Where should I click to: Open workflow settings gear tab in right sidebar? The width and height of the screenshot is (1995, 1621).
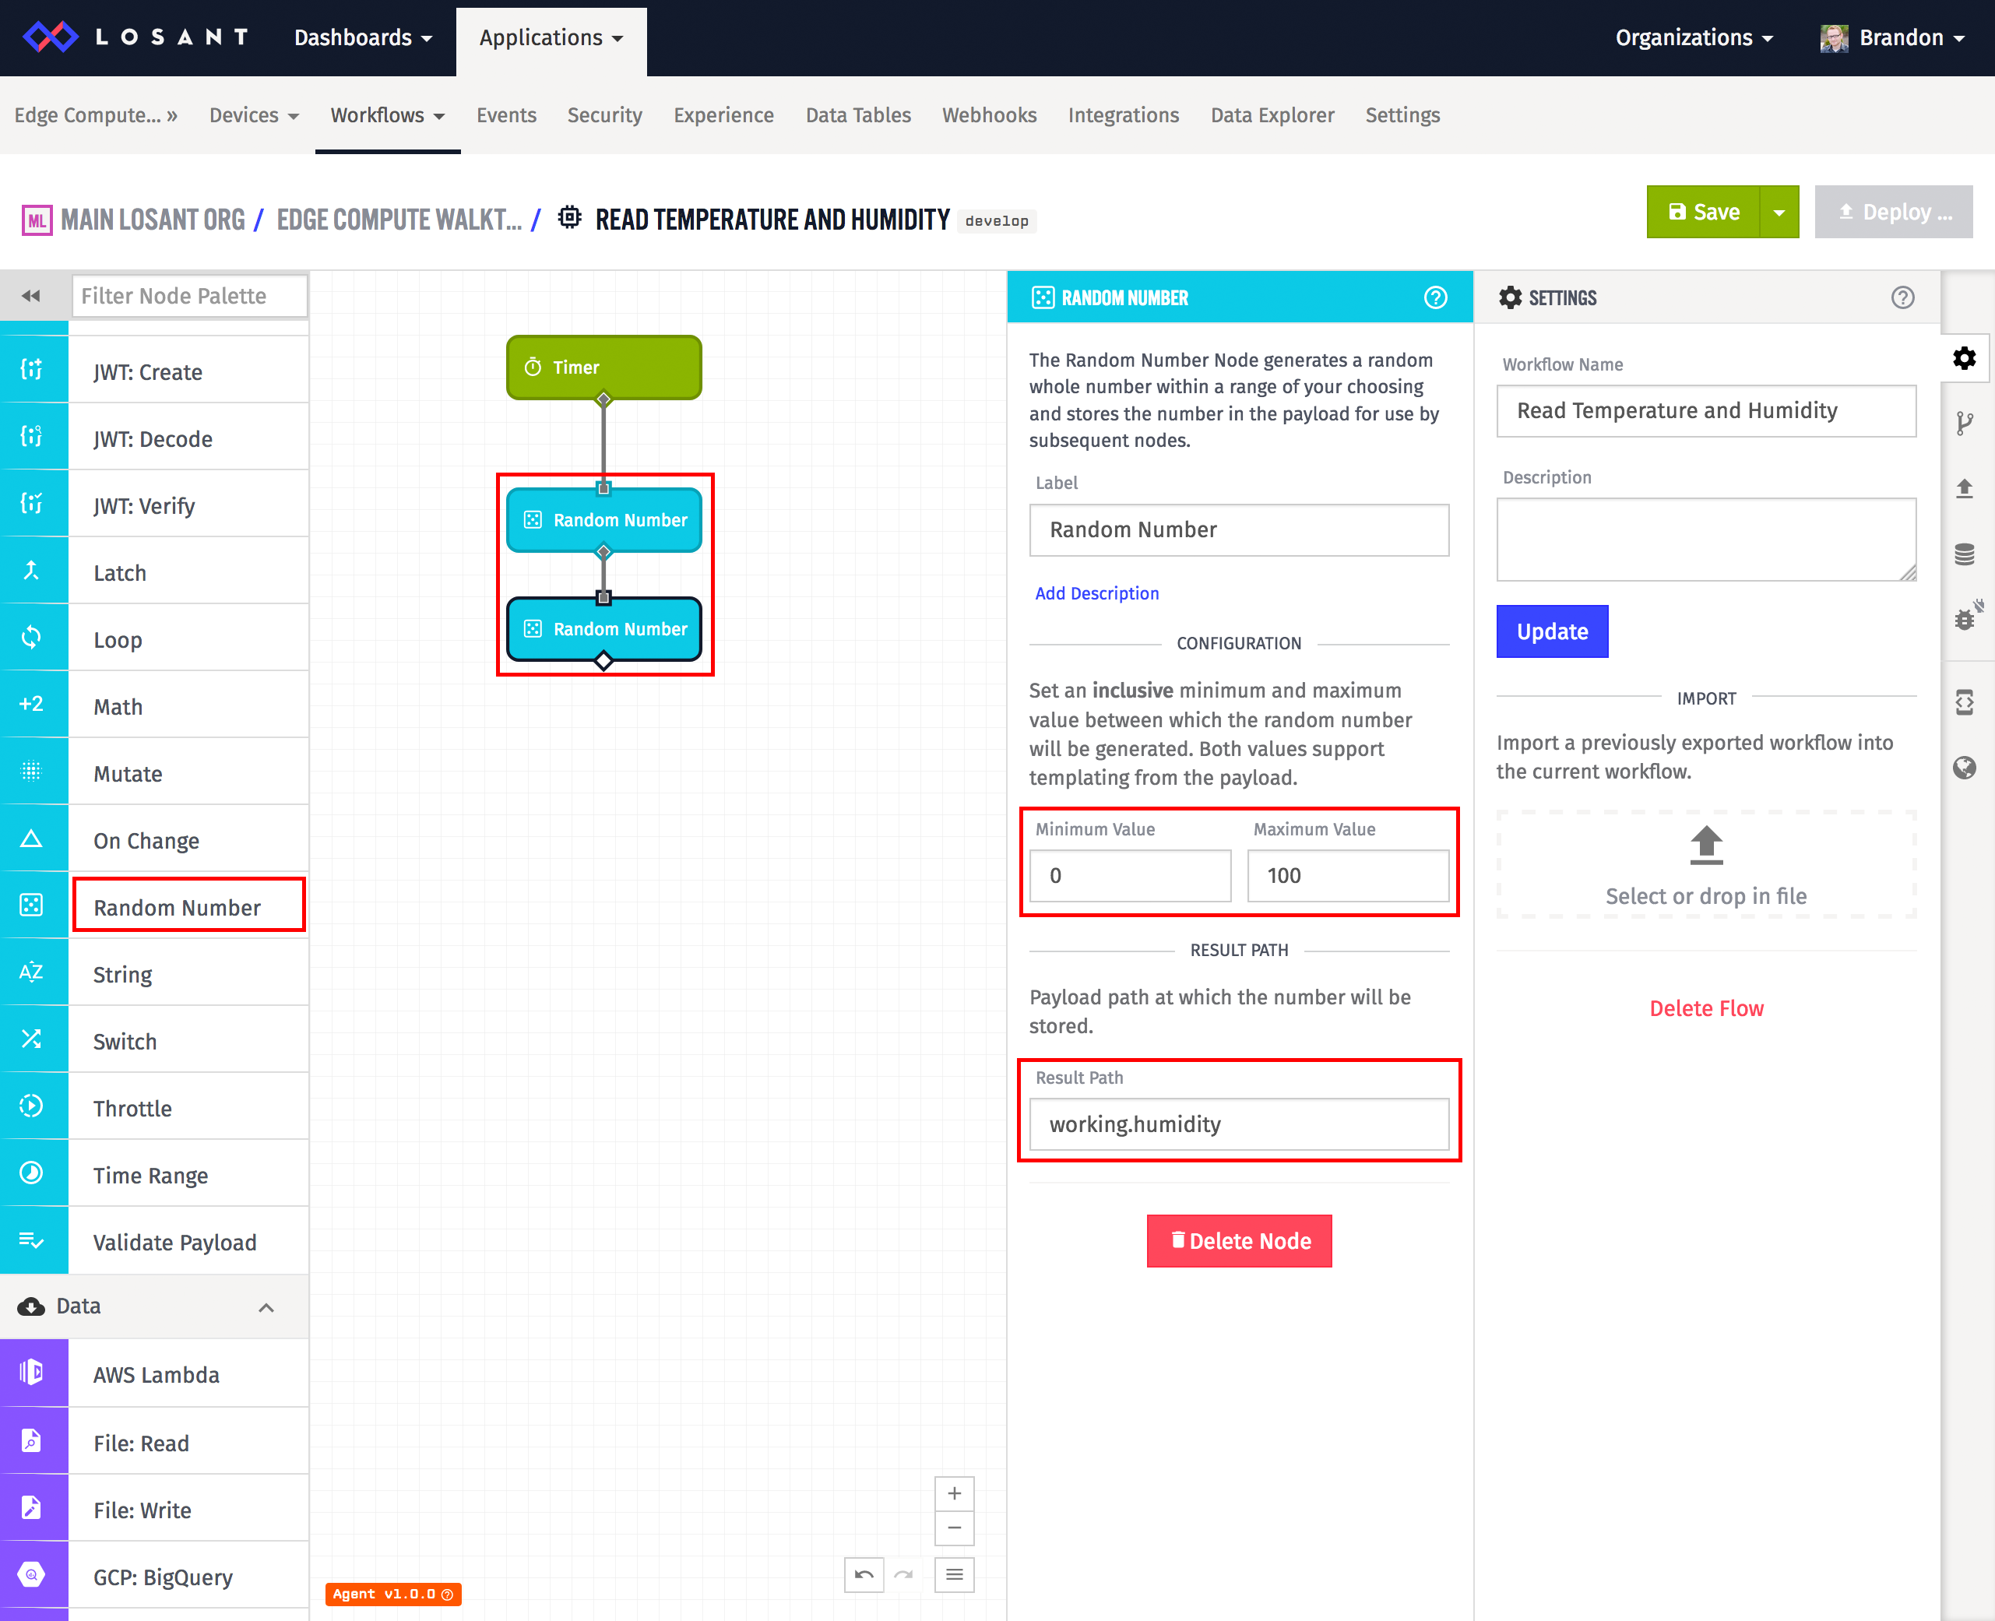[1965, 359]
